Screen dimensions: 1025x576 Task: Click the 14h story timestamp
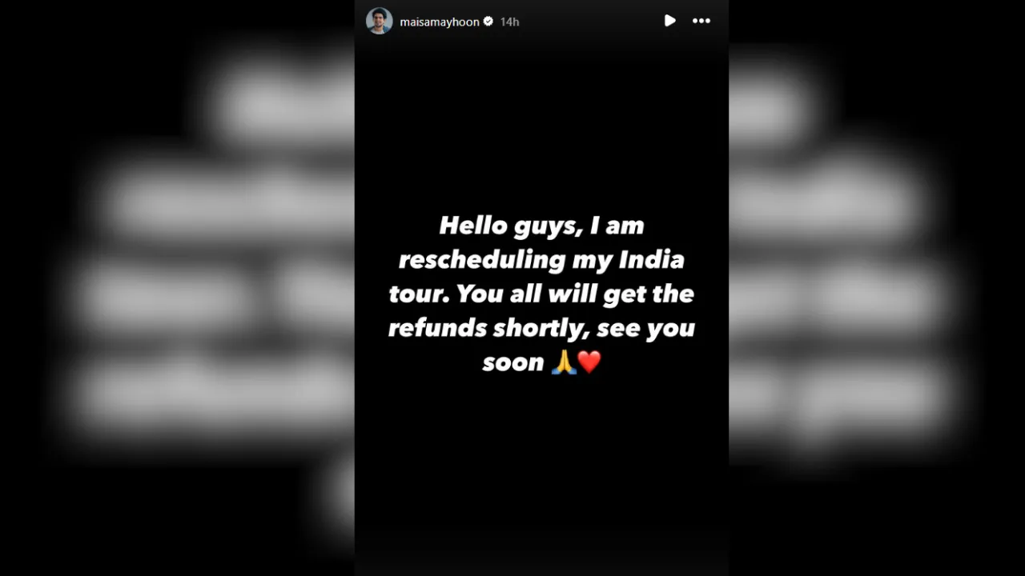coord(509,22)
